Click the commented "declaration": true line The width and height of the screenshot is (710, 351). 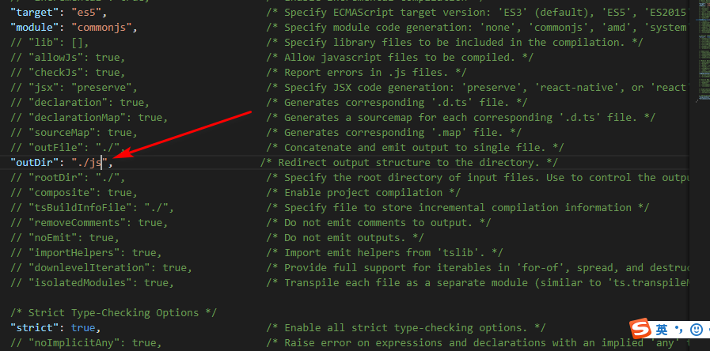[80, 102]
